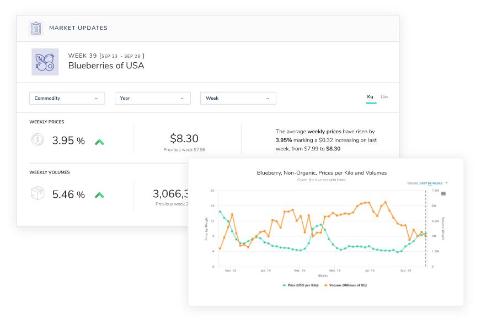Click the Blueberries of USA heading
The image size is (481, 325).
click(x=106, y=66)
